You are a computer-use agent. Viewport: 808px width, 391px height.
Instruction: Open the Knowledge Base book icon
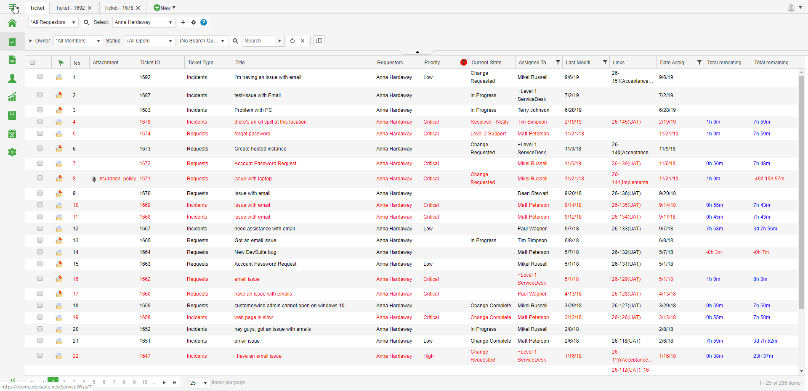tap(12, 115)
